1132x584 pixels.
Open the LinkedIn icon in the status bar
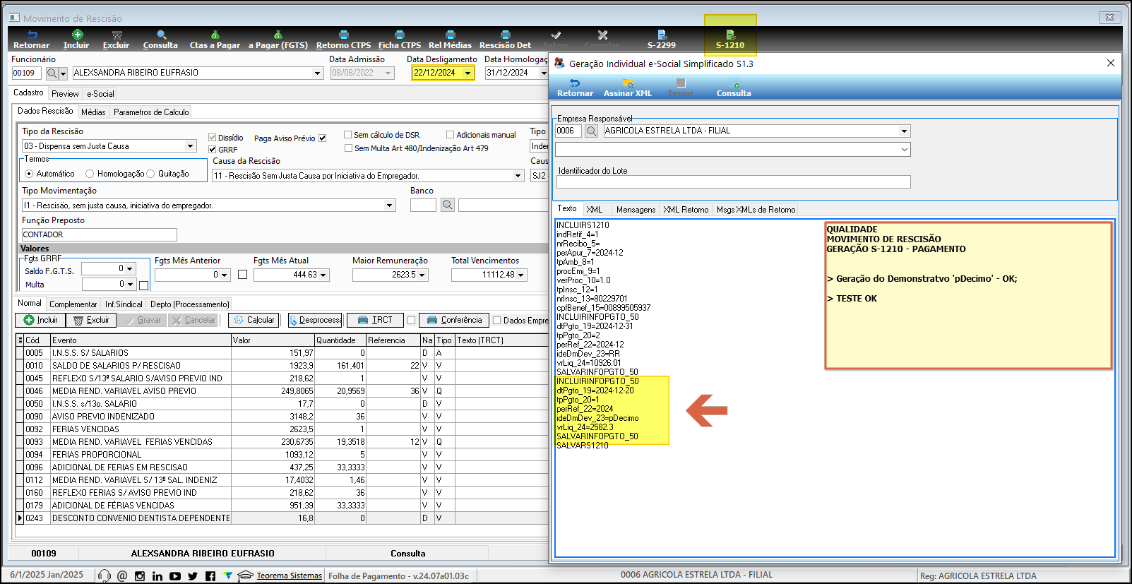[157, 576]
